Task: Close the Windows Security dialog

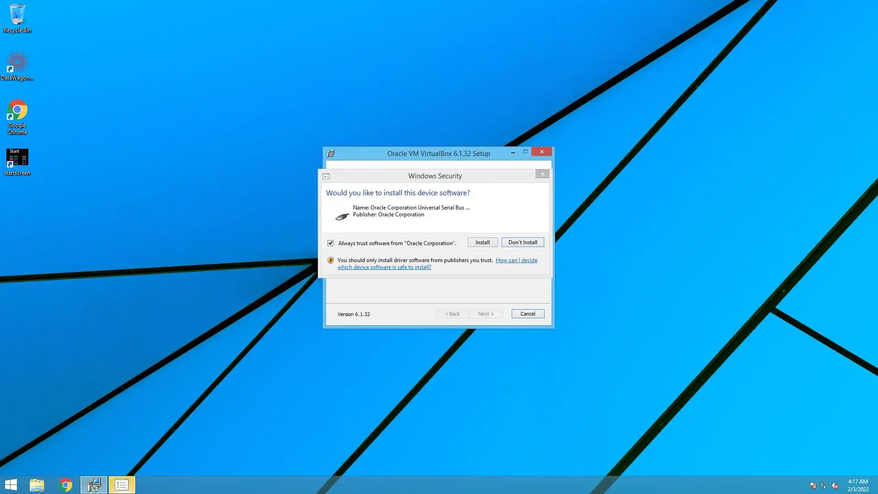Action: point(542,174)
